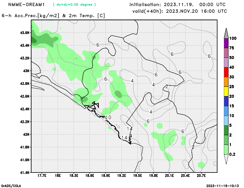244x188 pixels.
Task: Click the legend value "30"
Action: 232,77
